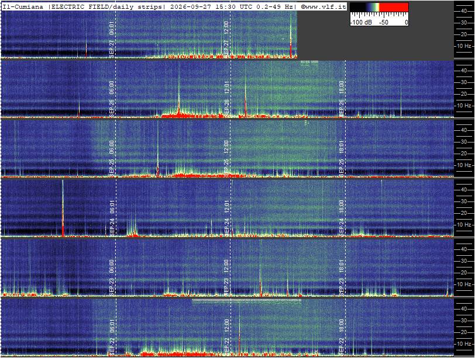Select the SEP-27 06:01 time marker

tap(112, 39)
